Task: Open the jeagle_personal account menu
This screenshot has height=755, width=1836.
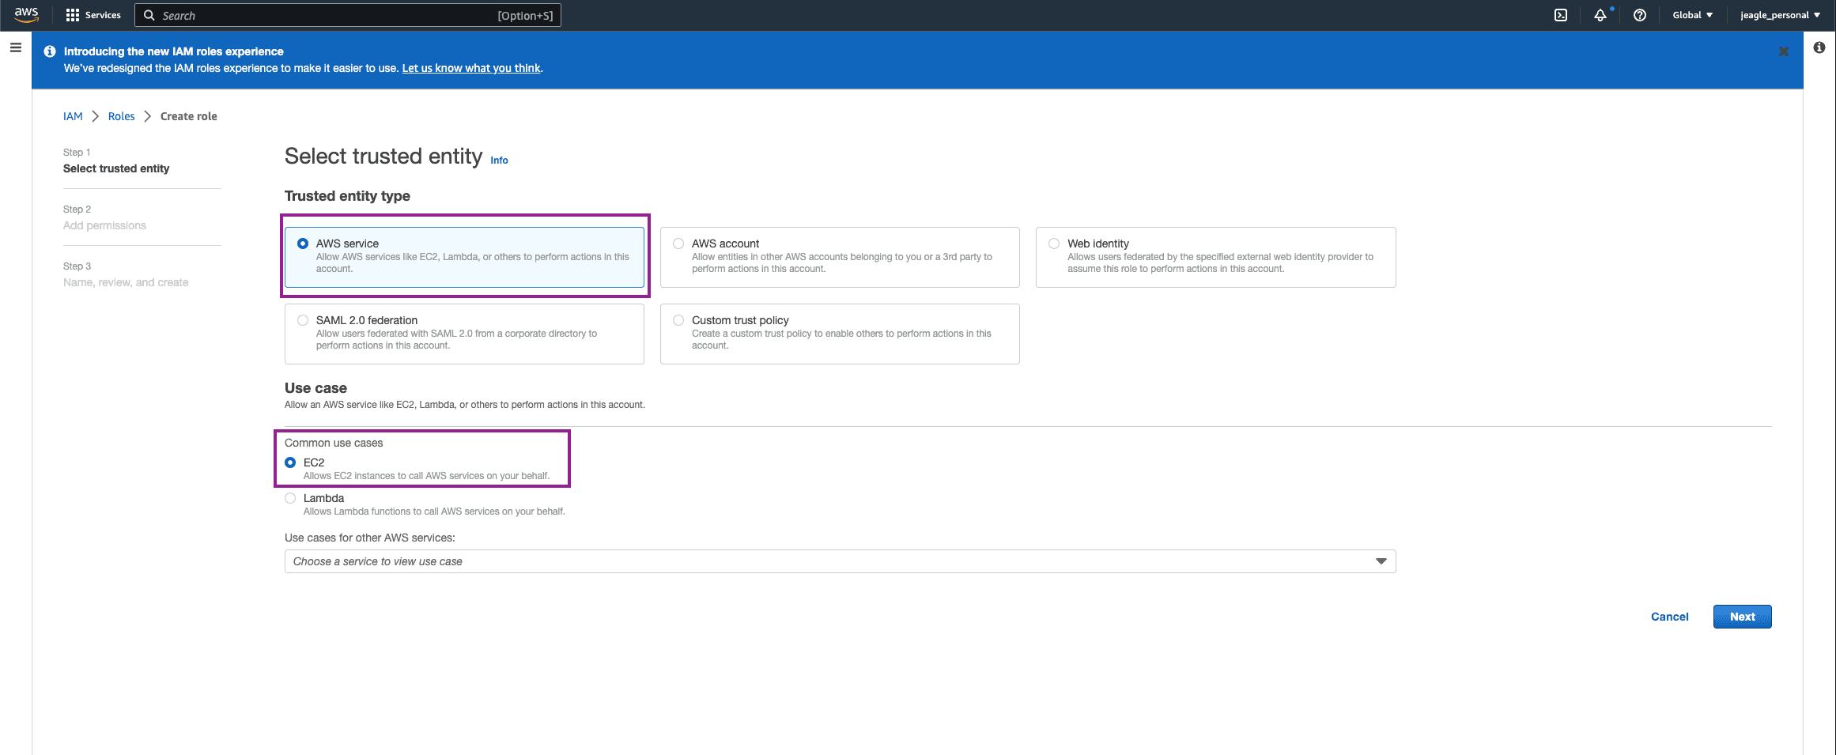Action: click(1779, 15)
